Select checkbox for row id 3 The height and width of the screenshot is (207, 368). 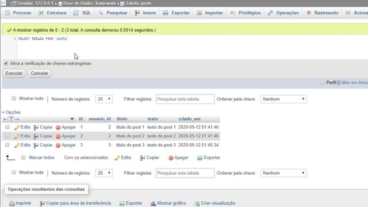pyautogui.click(x=7, y=145)
